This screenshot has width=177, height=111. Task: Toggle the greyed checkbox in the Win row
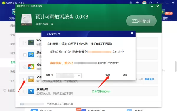(x=25, y=43)
